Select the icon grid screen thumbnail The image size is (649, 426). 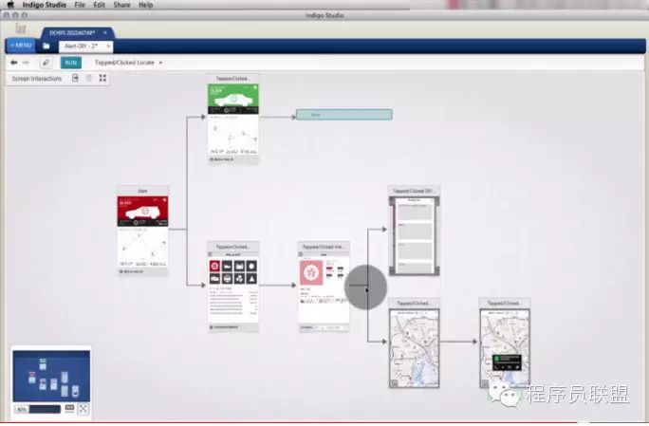233,287
